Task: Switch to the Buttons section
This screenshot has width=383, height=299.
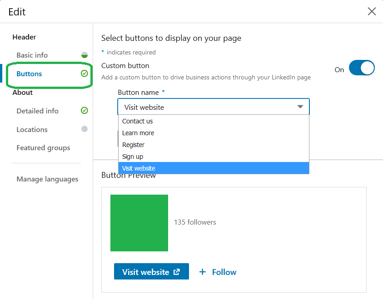Action: (x=29, y=74)
